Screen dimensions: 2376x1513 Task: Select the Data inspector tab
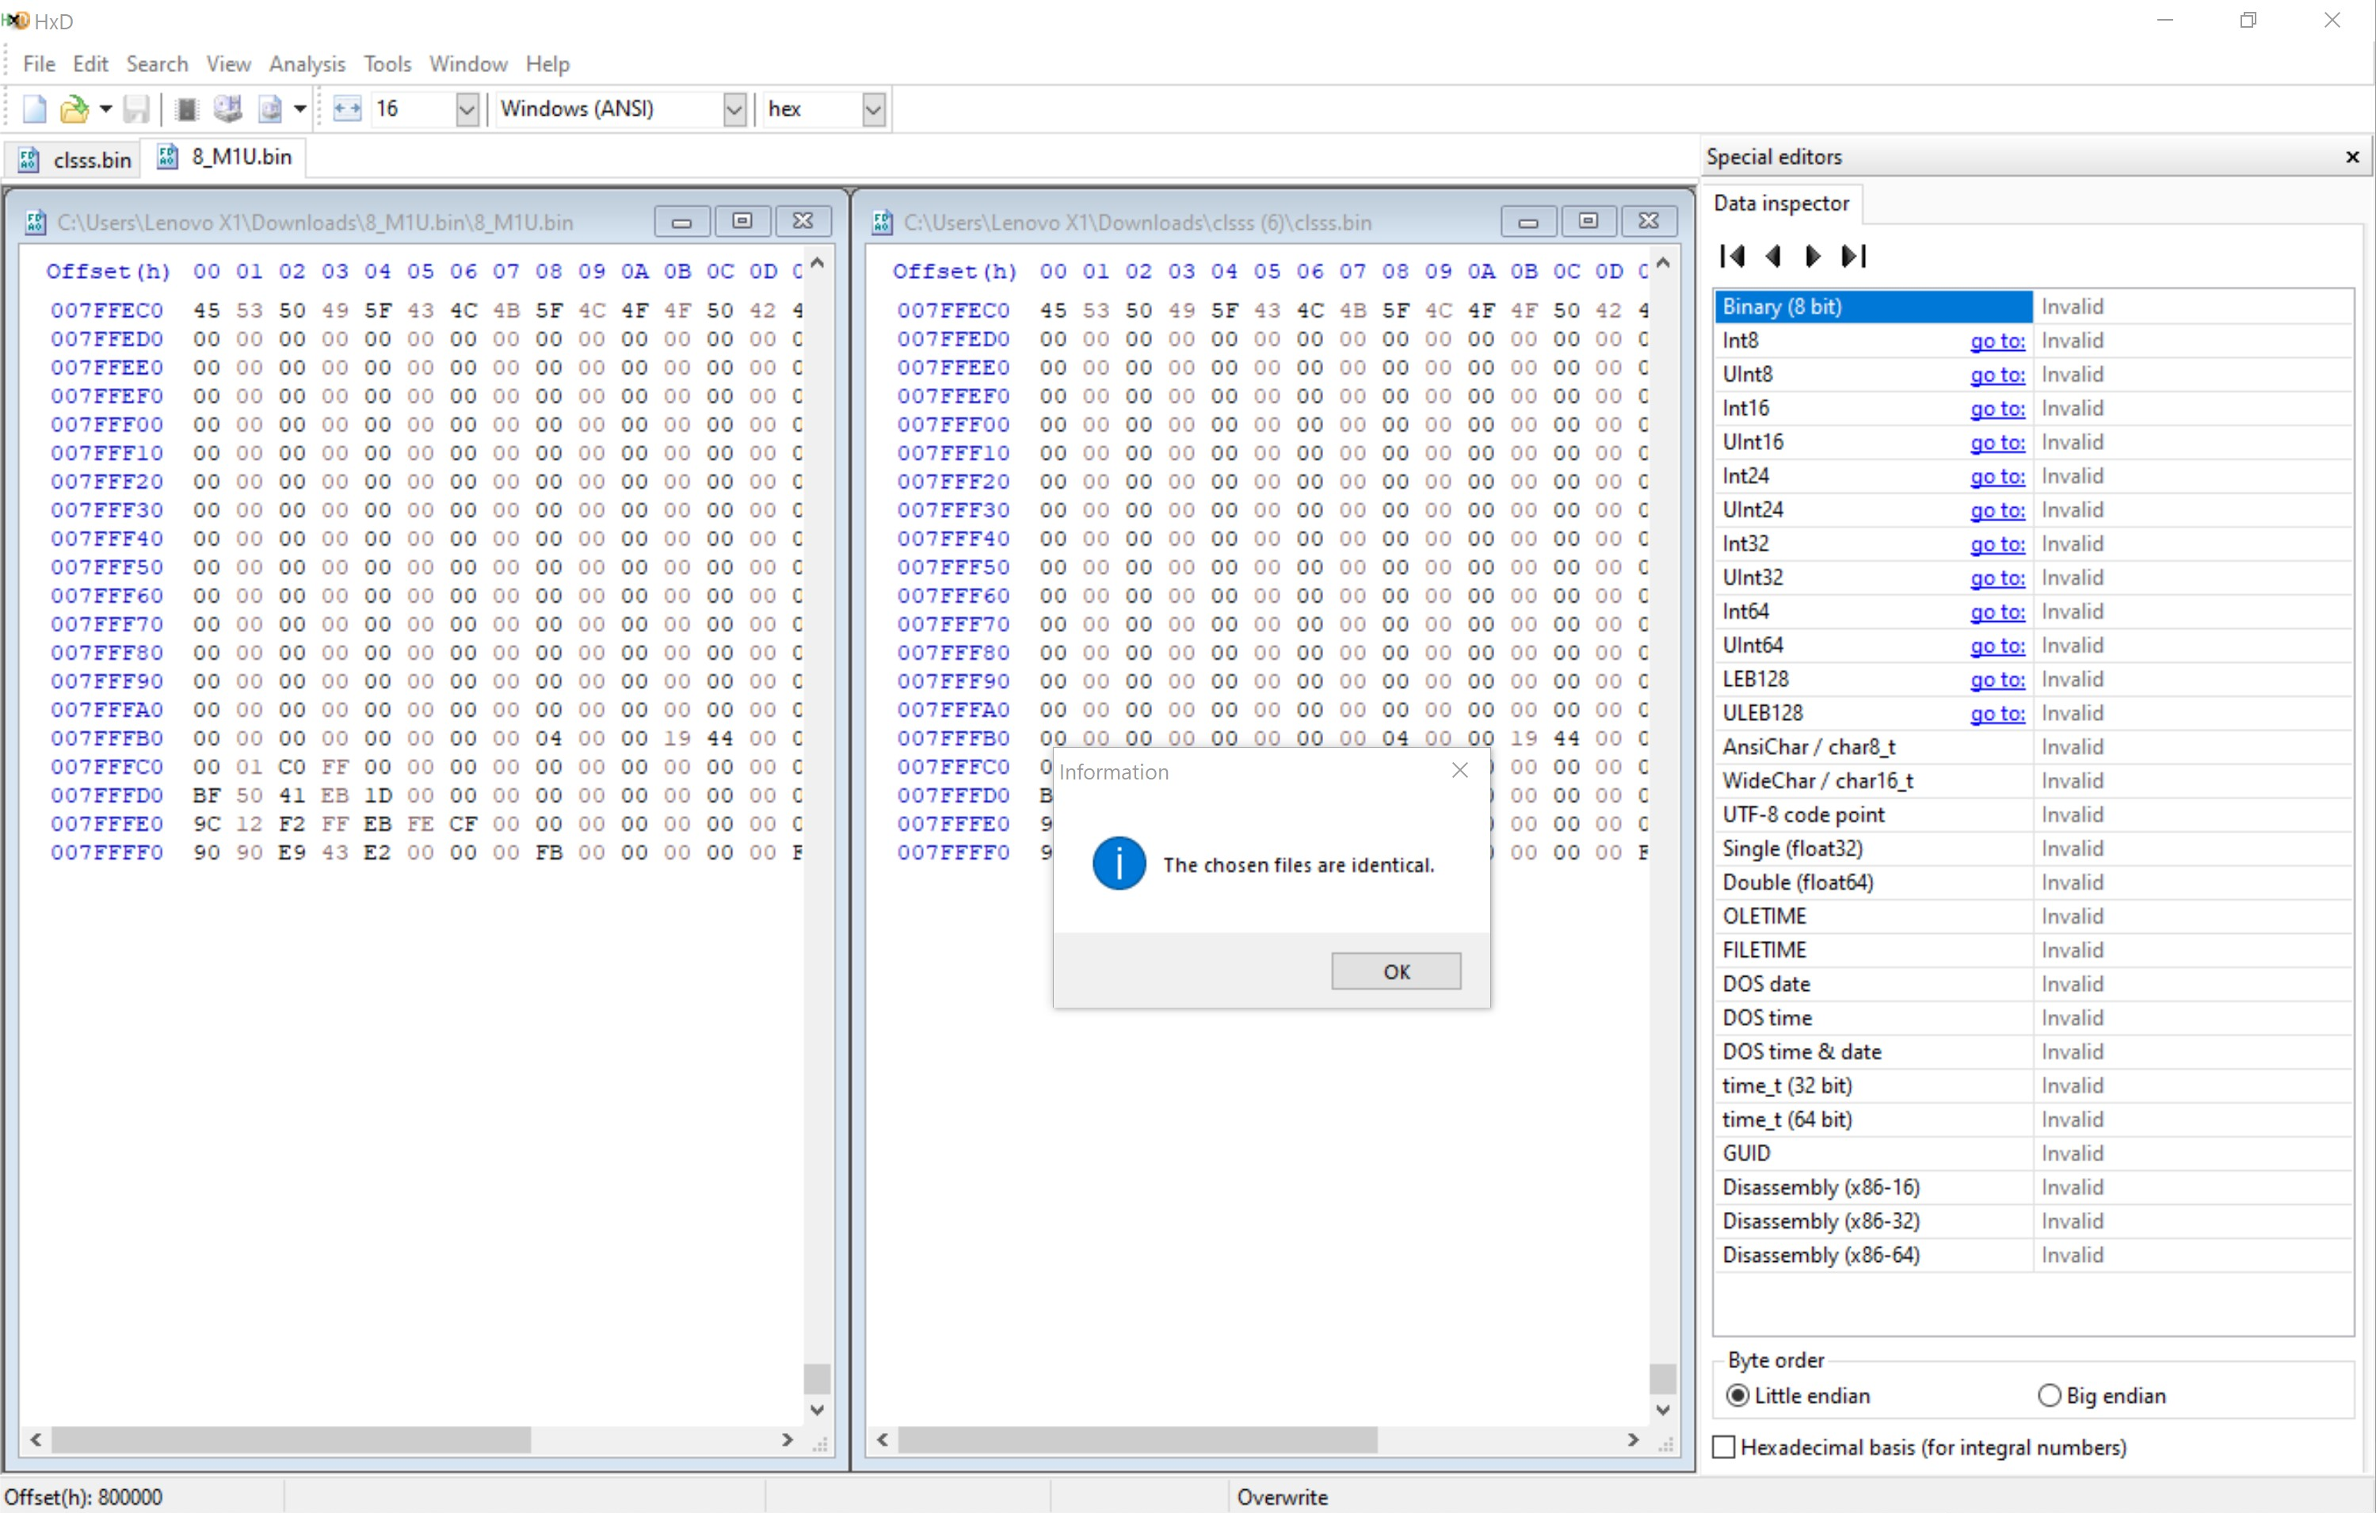[1781, 203]
